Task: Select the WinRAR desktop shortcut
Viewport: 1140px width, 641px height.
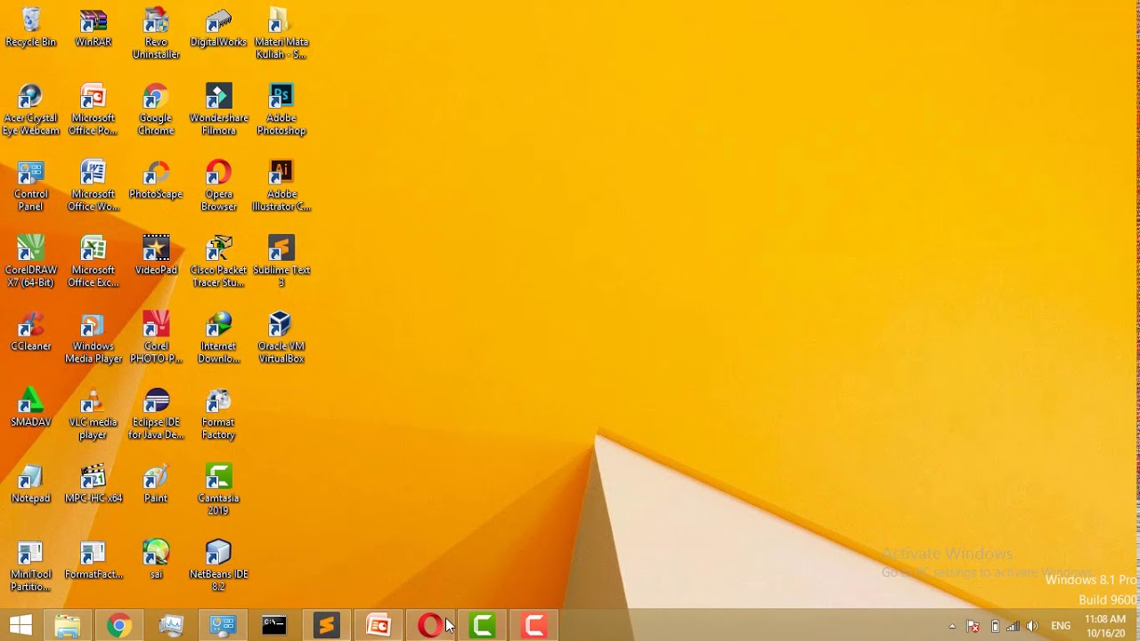Action: coord(94,28)
